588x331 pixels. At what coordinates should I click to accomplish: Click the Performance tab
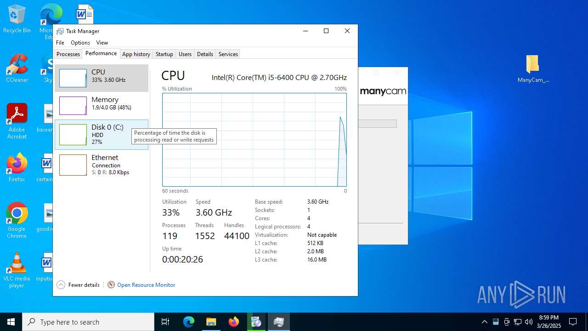tap(101, 53)
